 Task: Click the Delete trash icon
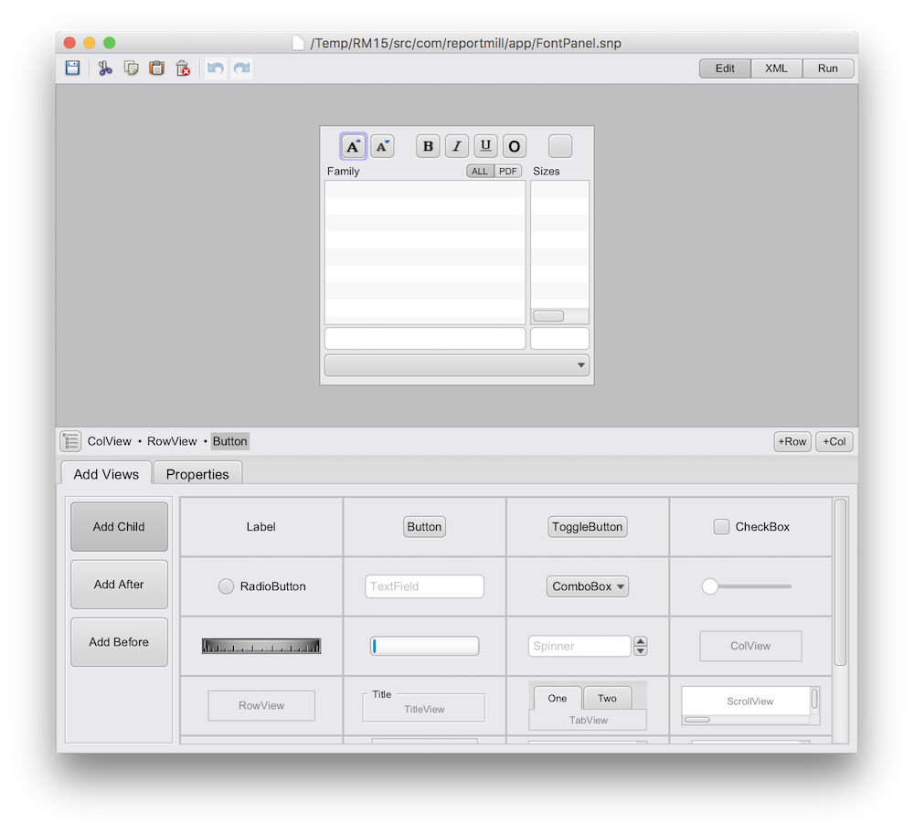pyautogui.click(x=183, y=69)
